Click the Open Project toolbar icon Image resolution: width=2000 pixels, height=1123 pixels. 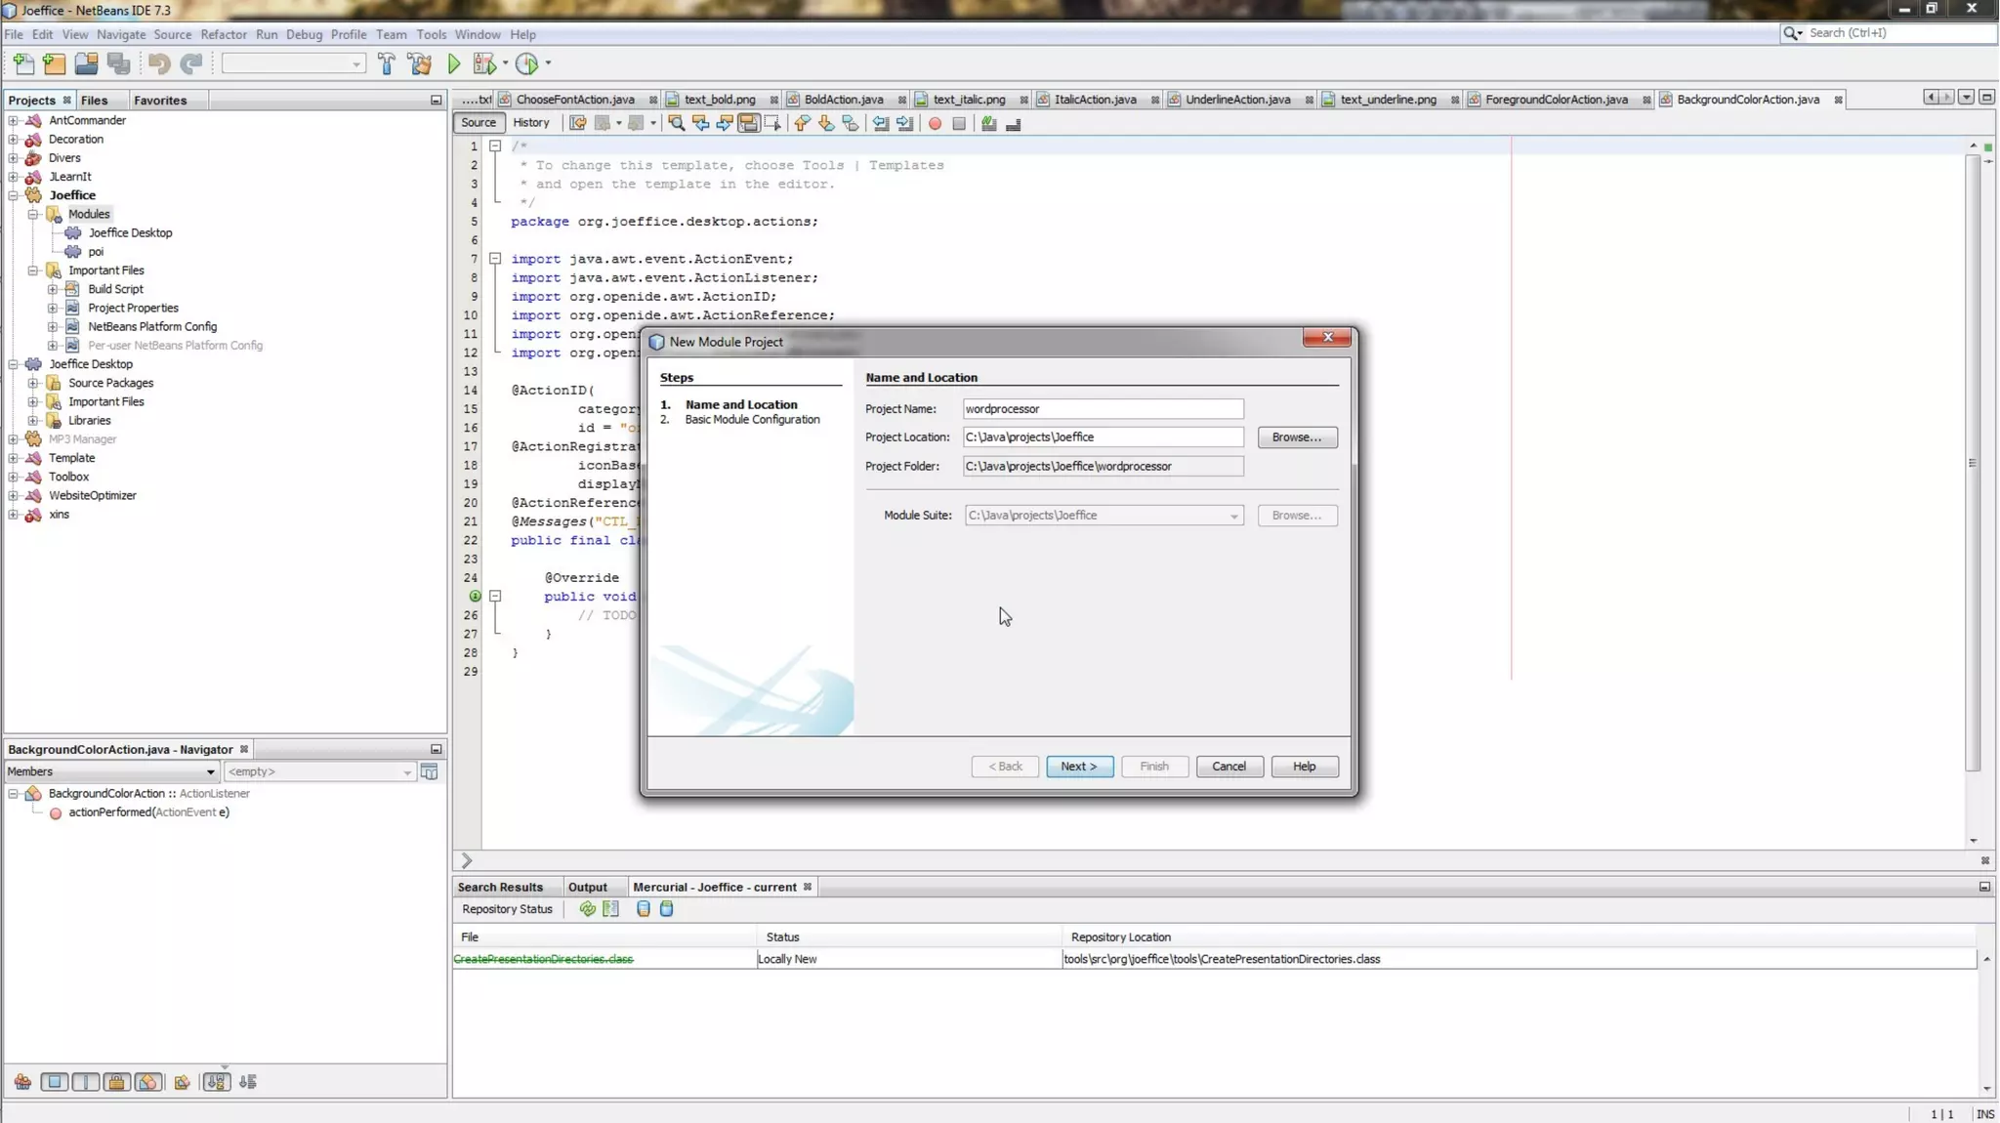tap(86, 64)
